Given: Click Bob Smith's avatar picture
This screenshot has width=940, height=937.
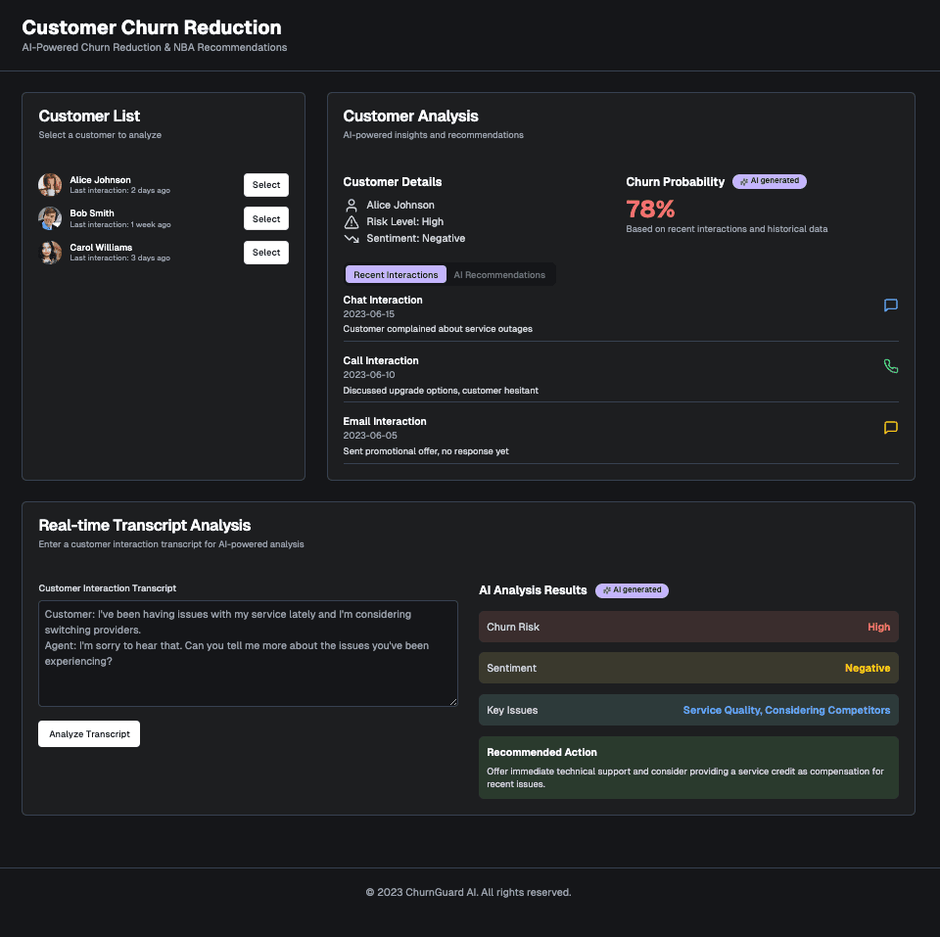Looking at the screenshot, I should tap(50, 218).
